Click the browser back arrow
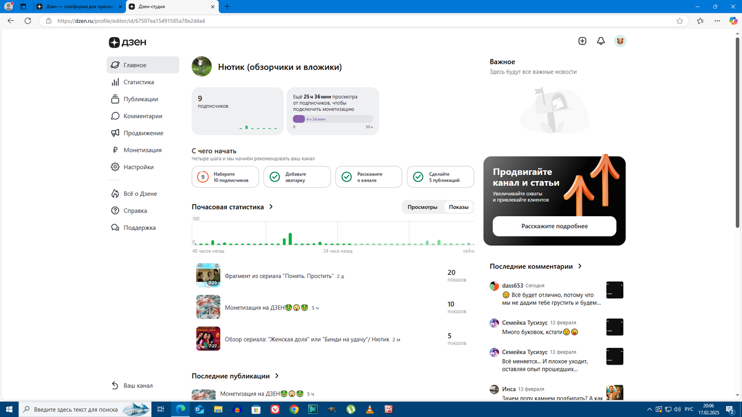Screen dimensions: 742x417 11,20
